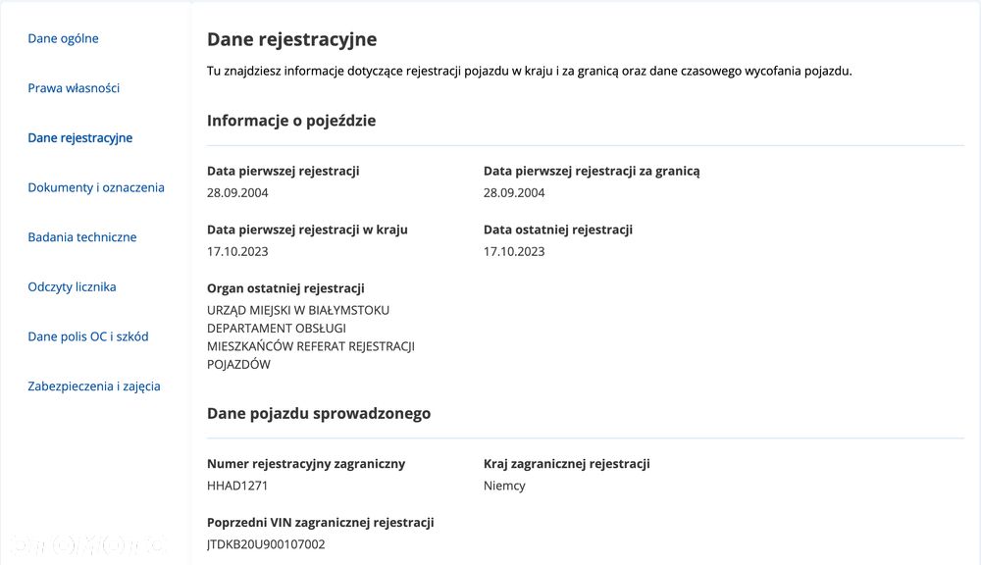
Task: Click the Informacje o pojeździe heading
Action: [291, 121]
